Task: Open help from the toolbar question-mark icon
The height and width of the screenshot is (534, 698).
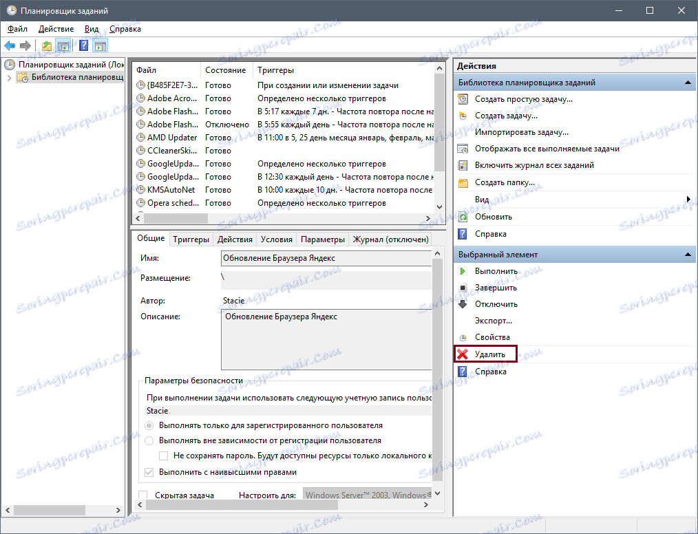Action: (84, 45)
